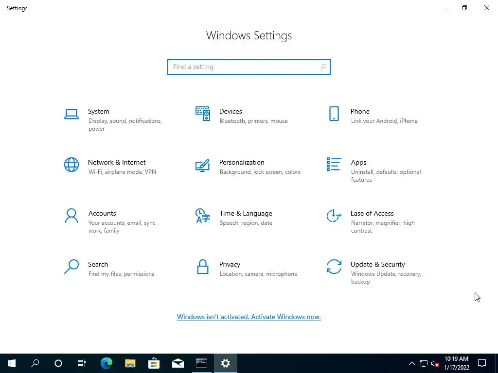This screenshot has width=498, height=373.
Task: Click 'Background, lock screen, colors' description
Action: [260, 172]
